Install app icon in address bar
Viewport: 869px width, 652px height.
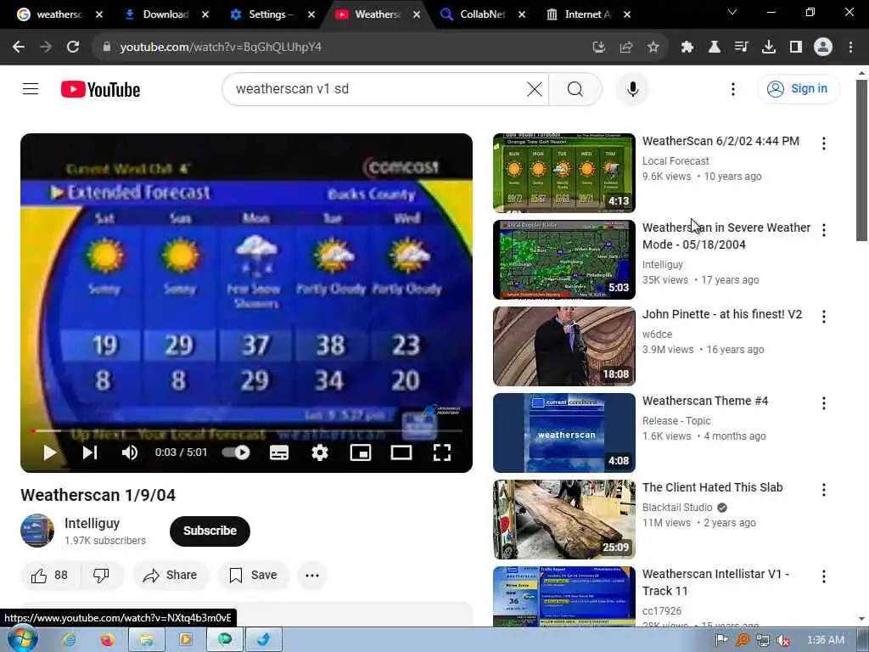[x=598, y=48]
